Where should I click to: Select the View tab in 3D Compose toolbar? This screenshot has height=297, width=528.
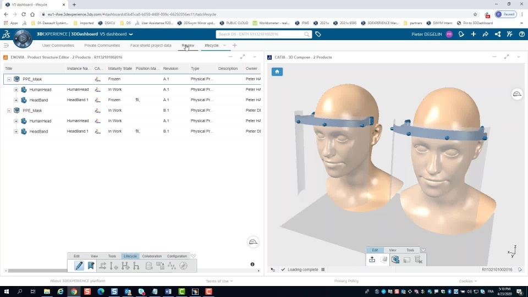coord(393,250)
